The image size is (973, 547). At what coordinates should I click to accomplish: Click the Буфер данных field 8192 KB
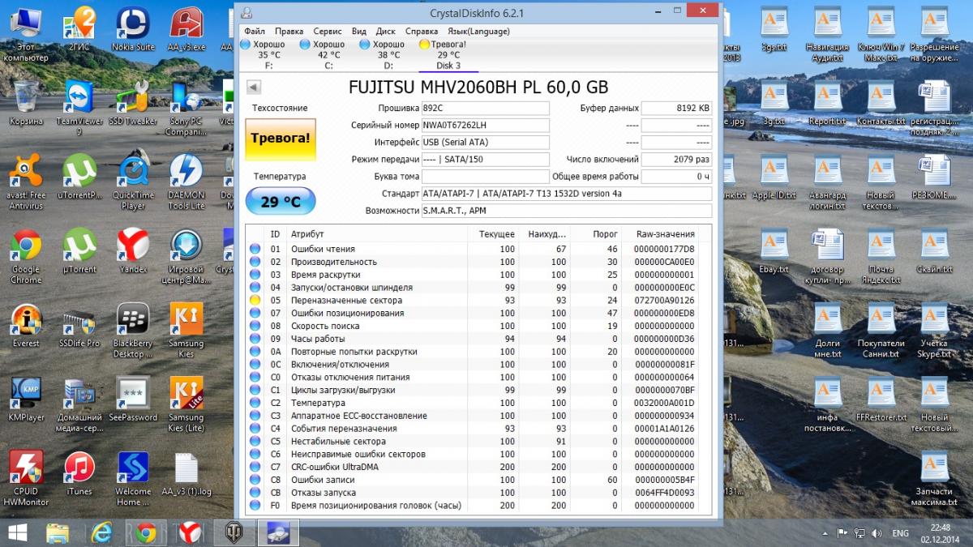tap(676, 108)
